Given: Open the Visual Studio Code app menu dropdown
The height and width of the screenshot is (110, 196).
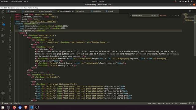Looking at the screenshot, I should [20, 1].
